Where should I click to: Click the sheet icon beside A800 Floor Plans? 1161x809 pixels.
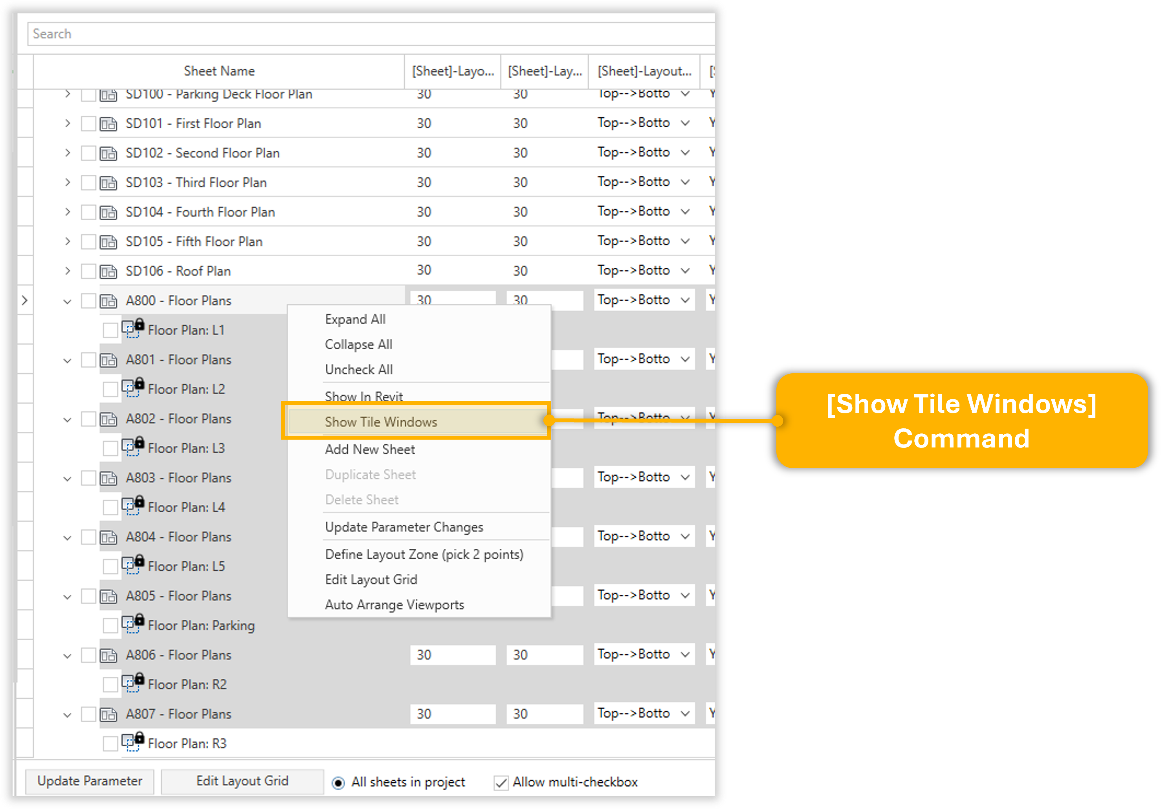tap(108, 301)
